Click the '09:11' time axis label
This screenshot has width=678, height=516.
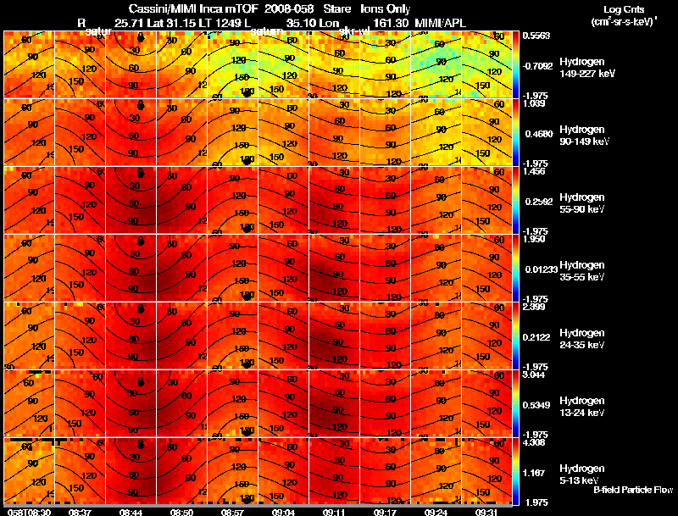(x=333, y=512)
